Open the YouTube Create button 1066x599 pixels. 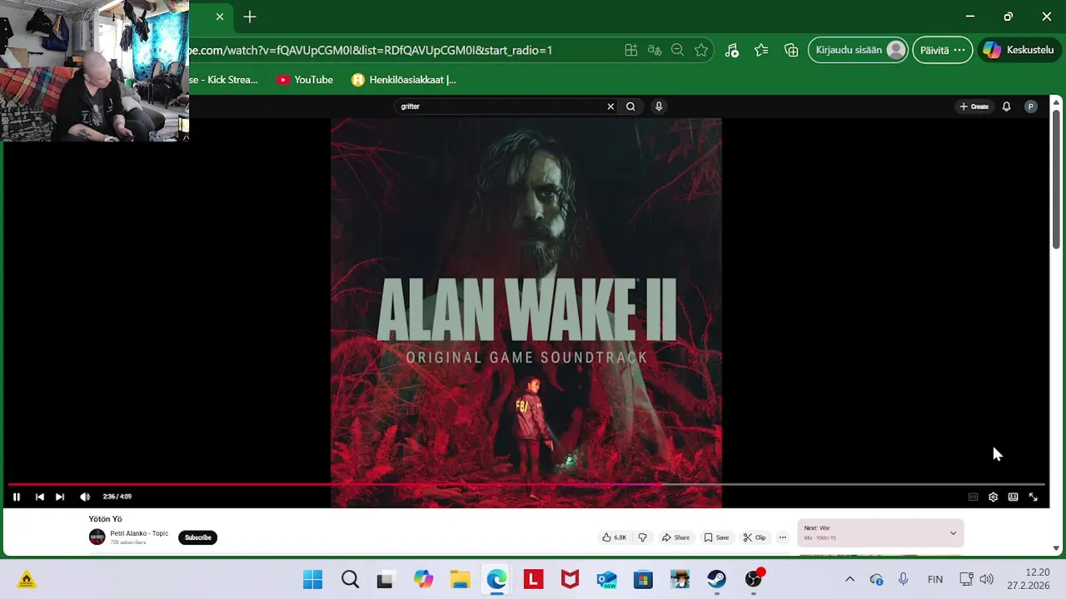tap(974, 106)
